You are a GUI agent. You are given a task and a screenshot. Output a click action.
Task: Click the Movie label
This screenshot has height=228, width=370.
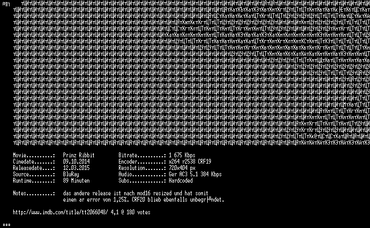[x=34, y=155]
